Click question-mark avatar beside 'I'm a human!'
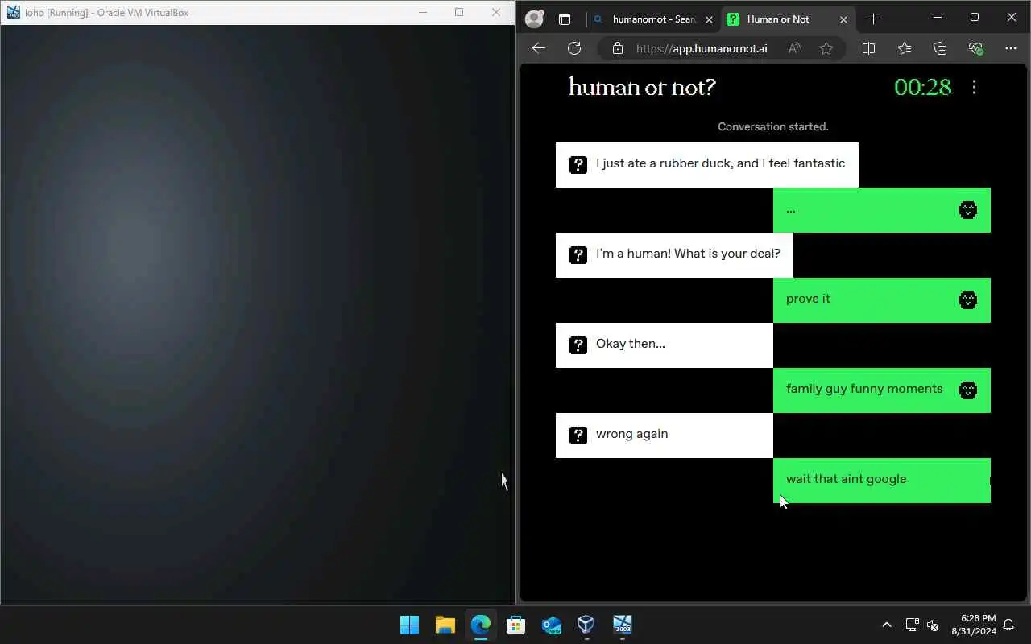1031x644 pixels. (578, 255)
